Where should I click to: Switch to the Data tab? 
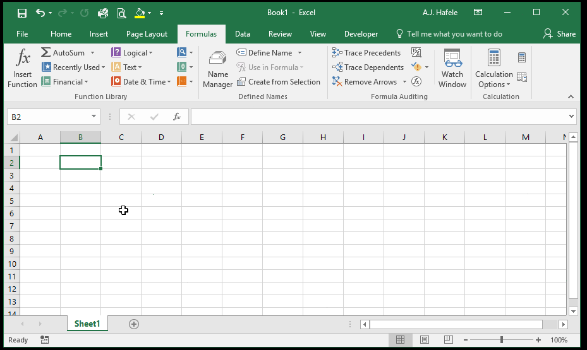pos(243,34)
